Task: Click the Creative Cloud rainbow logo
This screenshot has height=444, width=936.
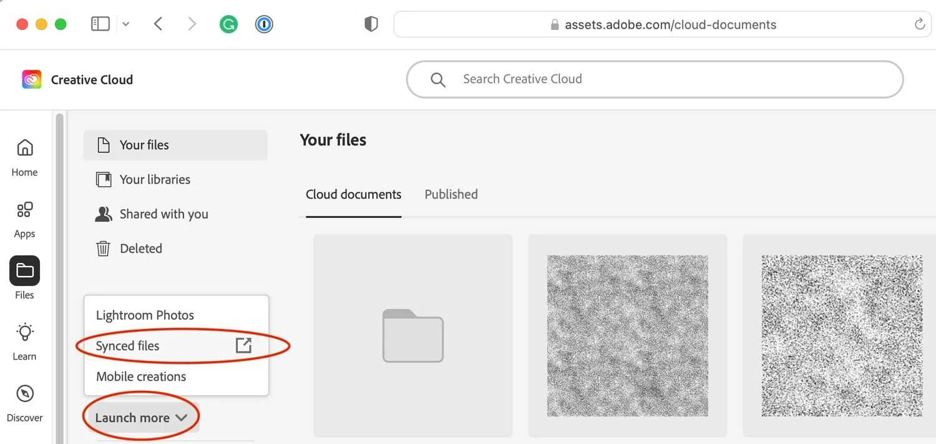Action: pos(32,79)
